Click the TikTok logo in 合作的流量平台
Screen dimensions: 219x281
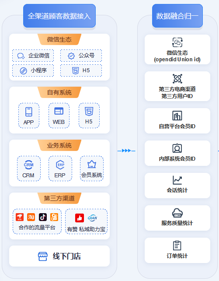pos(43,217)
